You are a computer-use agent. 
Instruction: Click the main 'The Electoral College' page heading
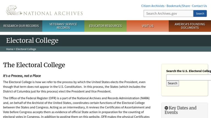tap(34, 65)
